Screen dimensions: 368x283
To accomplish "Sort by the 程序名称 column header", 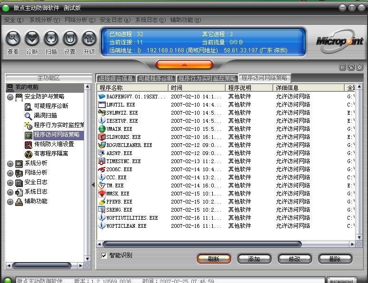I will pyautogui.click(x=133, y=88).
